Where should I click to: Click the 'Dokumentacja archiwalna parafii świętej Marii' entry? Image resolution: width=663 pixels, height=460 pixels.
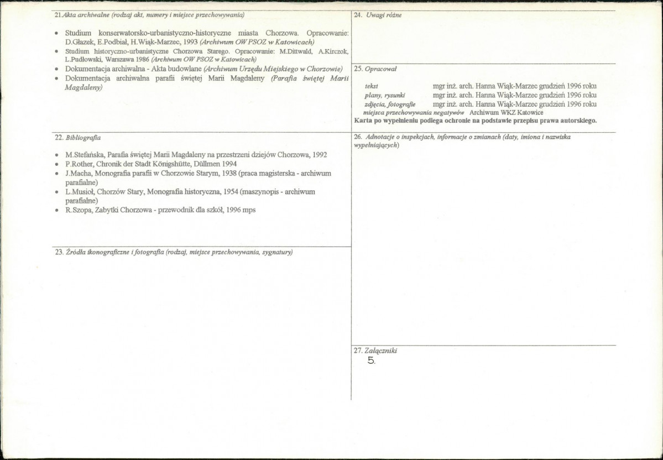(x=206, y=82)
